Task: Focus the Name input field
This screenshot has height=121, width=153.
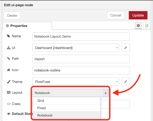Action: (81, 36)
